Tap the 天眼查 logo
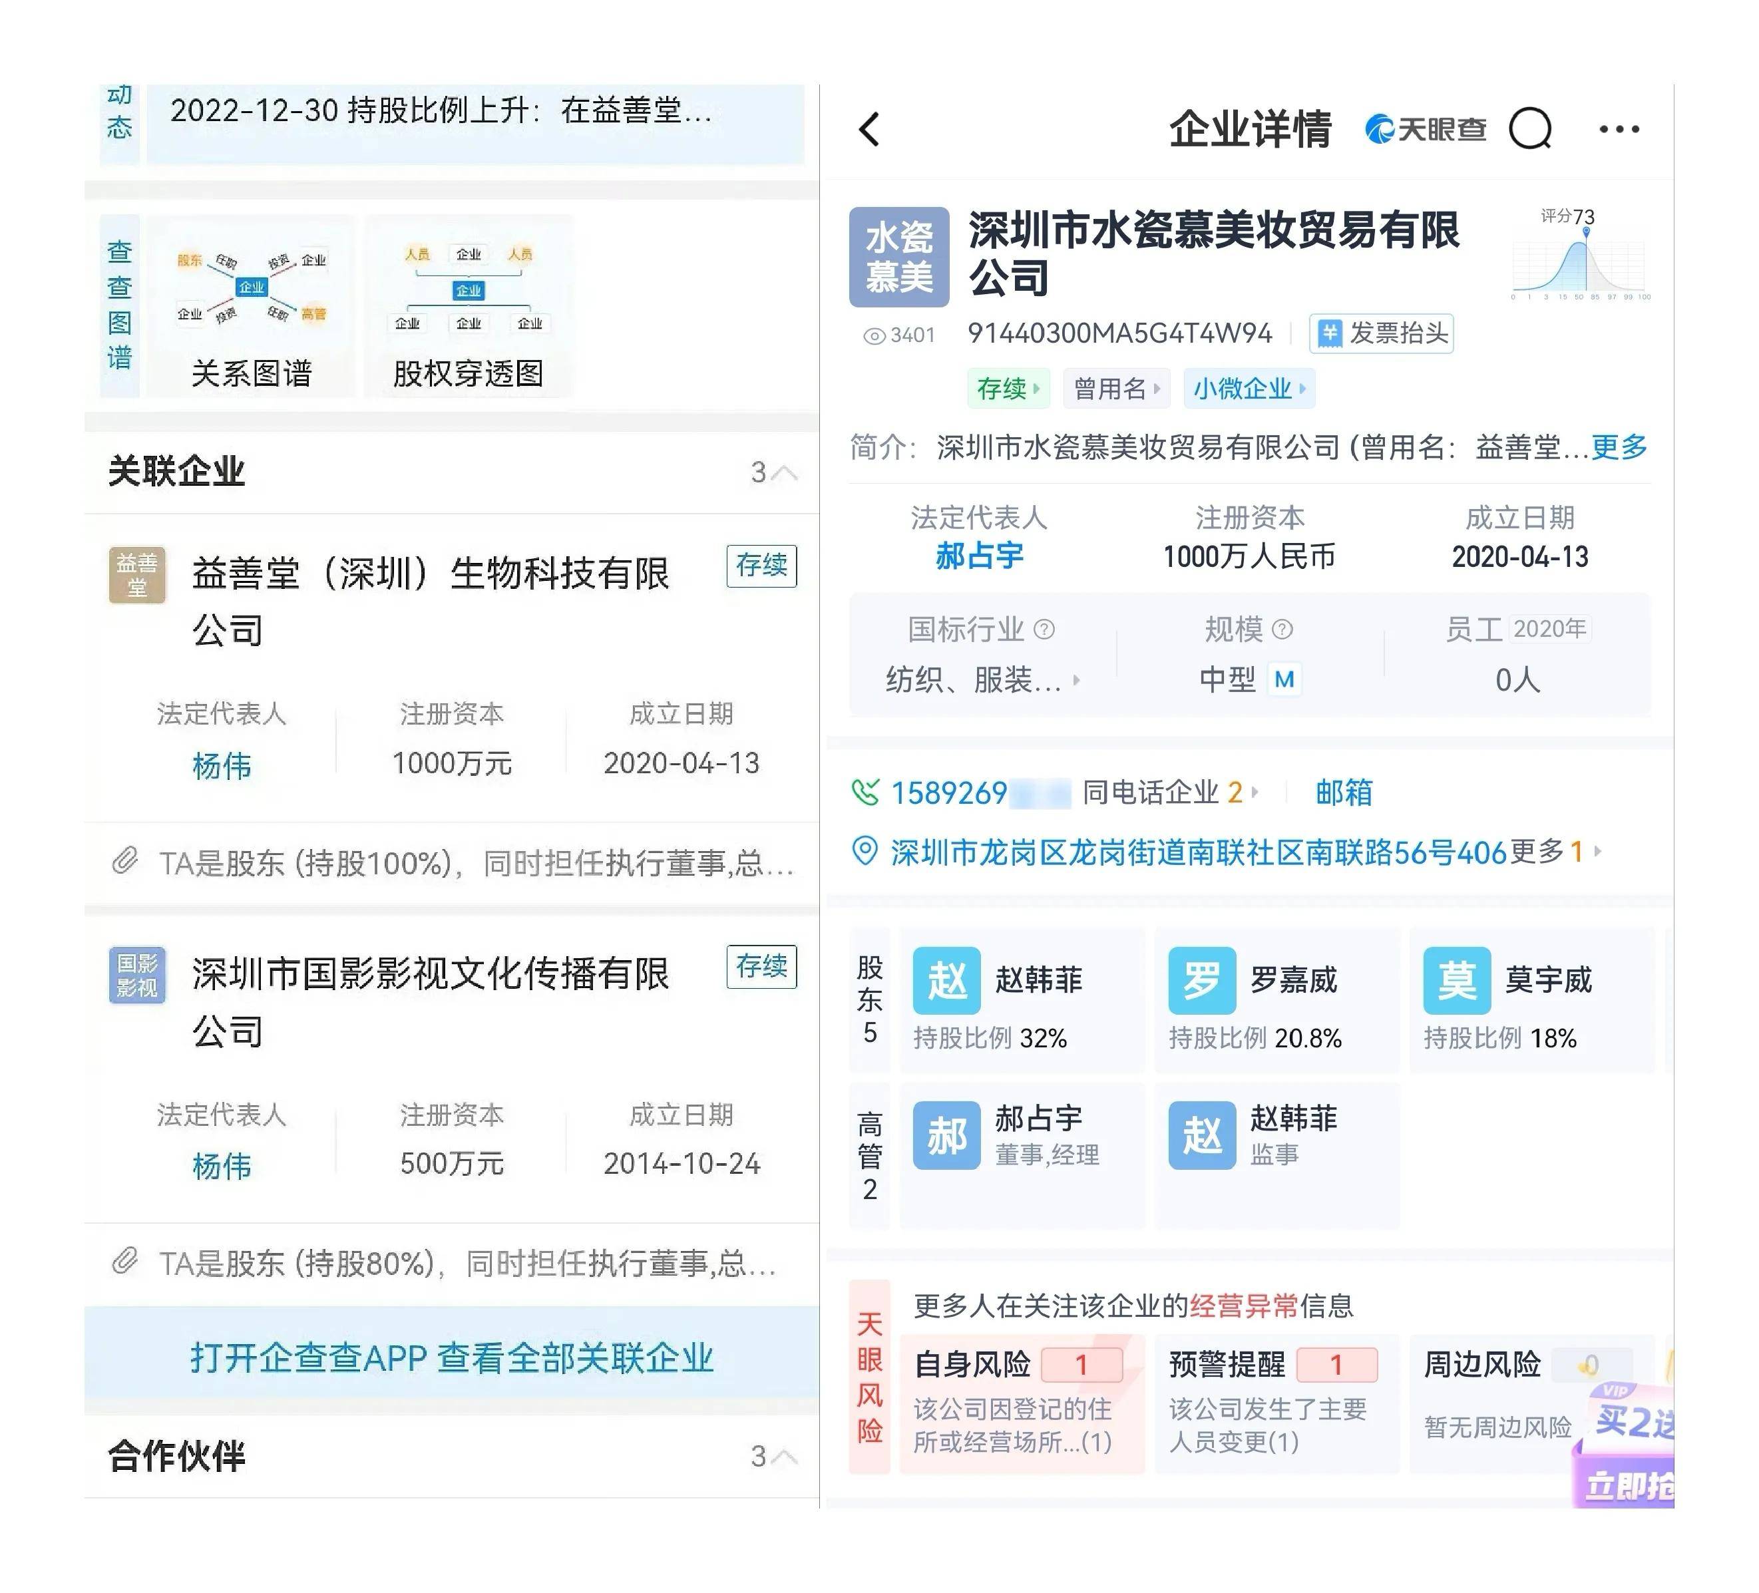The image size is (1759, 1593). (x=1426, y=129)
